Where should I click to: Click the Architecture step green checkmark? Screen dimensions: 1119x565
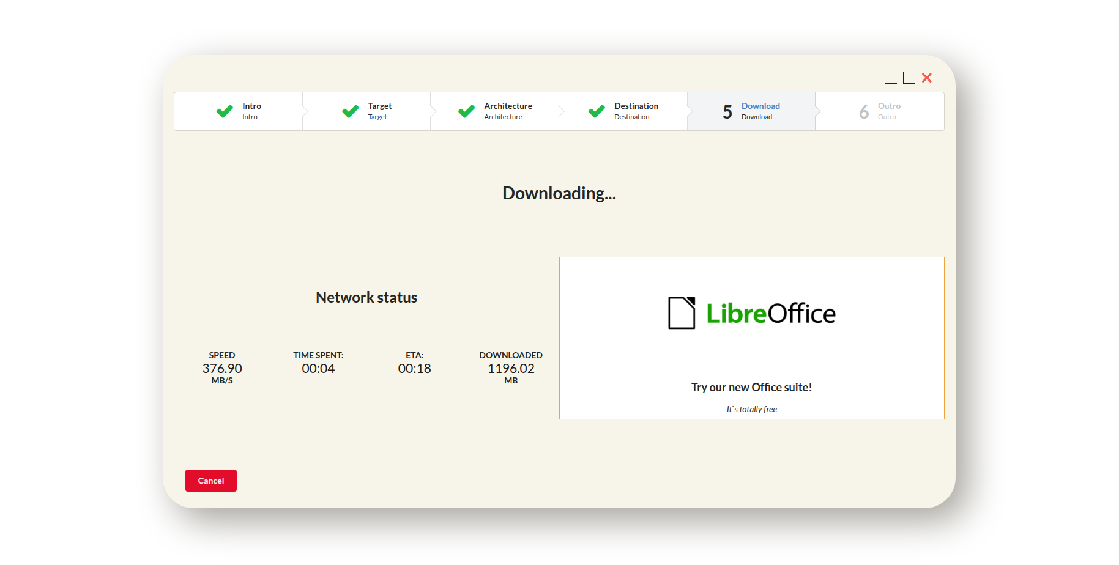(x=466, y=111)
